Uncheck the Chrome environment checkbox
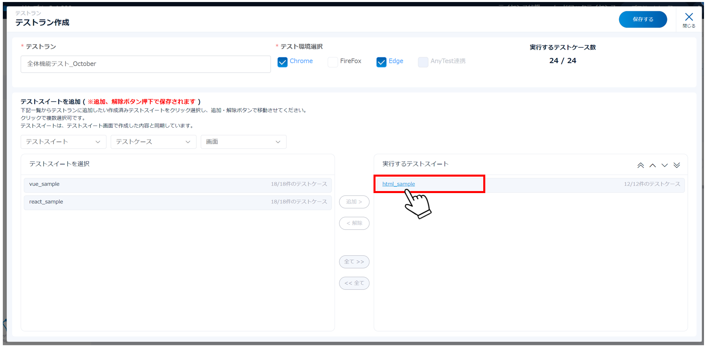 point(283,62)
